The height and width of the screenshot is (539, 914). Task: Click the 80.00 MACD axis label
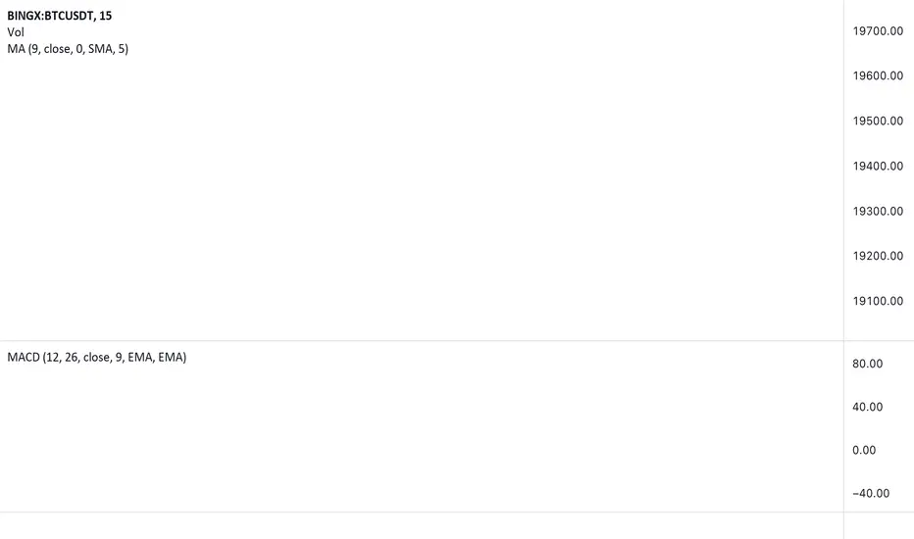point(867,364)
